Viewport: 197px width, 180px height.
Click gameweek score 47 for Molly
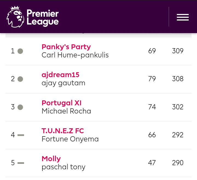(152, 163)
